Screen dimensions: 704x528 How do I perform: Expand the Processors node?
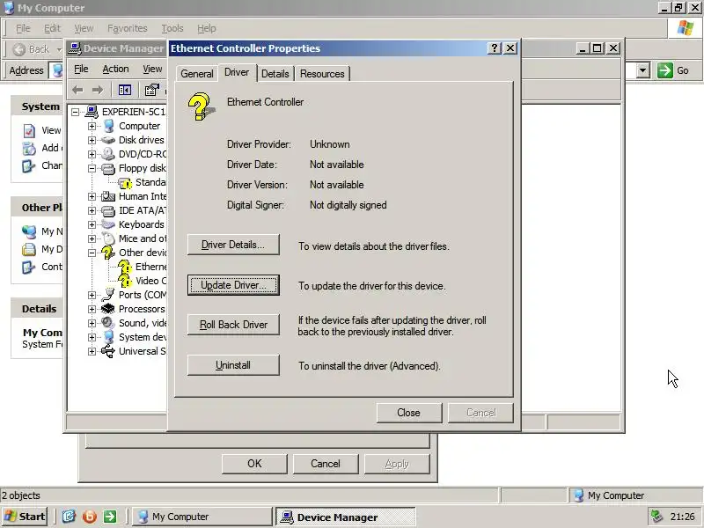tap(92, 309)
